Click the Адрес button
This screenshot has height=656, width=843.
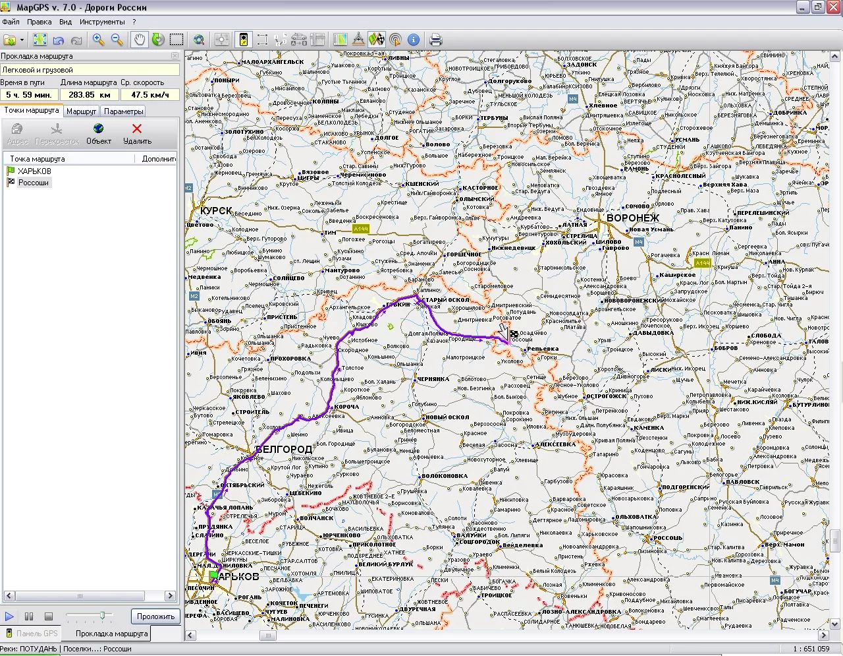18,133
